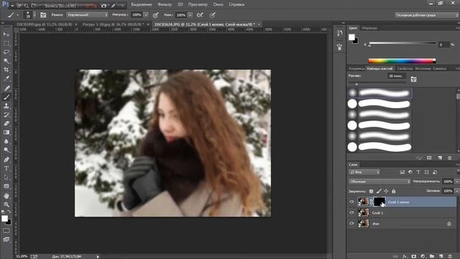The image size is (460, 259).
Task: Select the Pen tool
Action: point(6,160)
